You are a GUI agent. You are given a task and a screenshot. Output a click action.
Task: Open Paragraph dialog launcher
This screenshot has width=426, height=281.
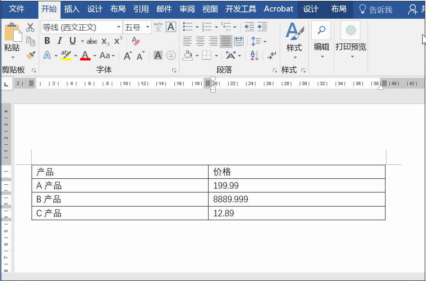pyautogui.click(x=275, y=71)
